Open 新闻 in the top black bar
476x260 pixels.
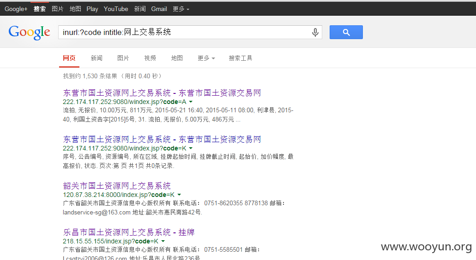(x=140, y=9)
